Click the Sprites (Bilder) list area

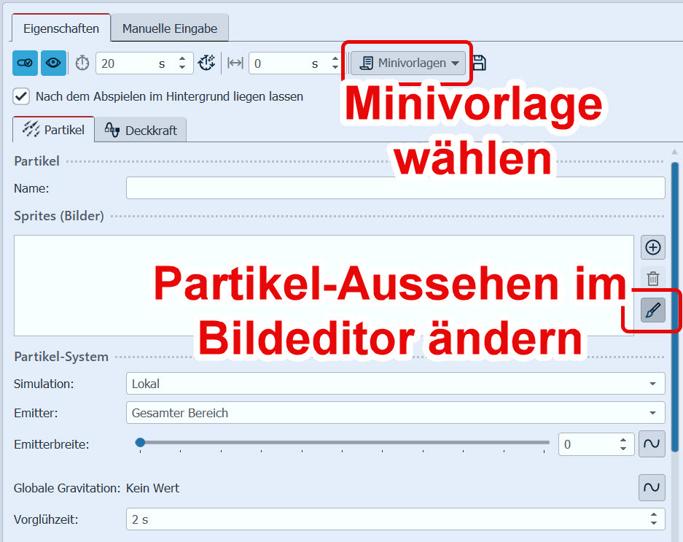point(324,286)
